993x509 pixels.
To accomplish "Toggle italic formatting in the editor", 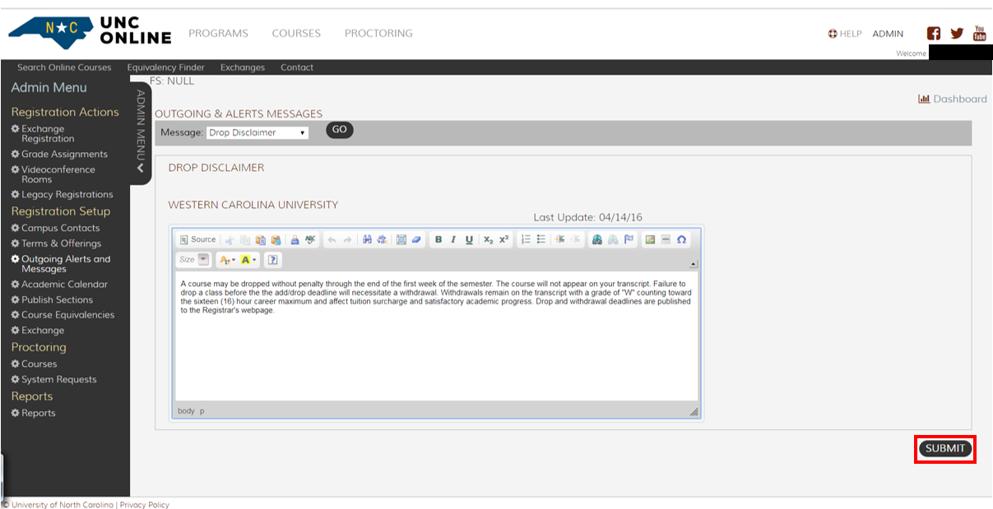I will [453, 239].
